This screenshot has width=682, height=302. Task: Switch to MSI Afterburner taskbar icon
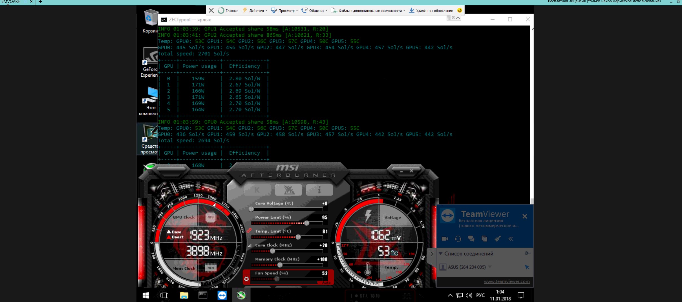(241, 295)
